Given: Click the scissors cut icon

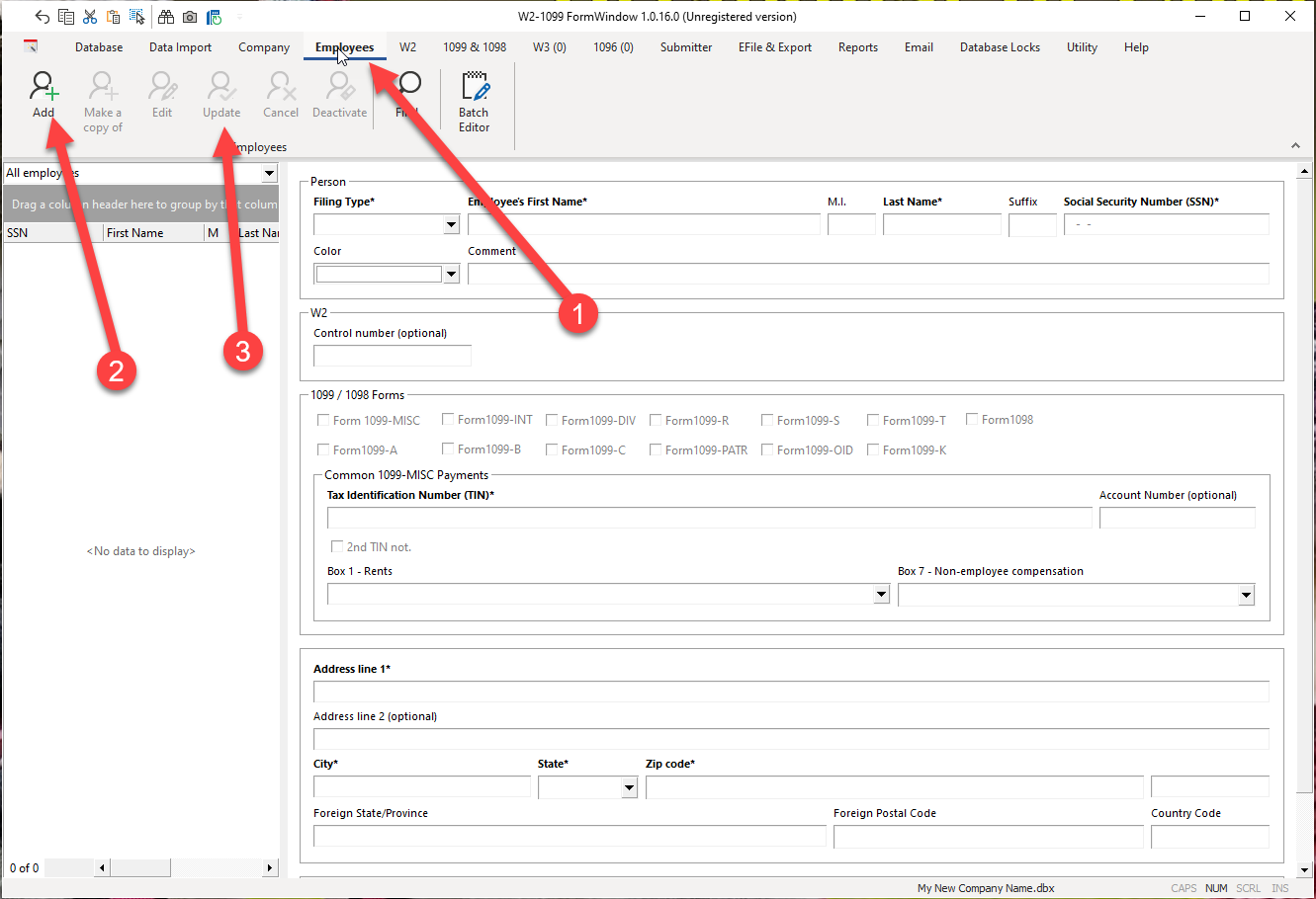Looking at the screenshot, I should 90,17.
